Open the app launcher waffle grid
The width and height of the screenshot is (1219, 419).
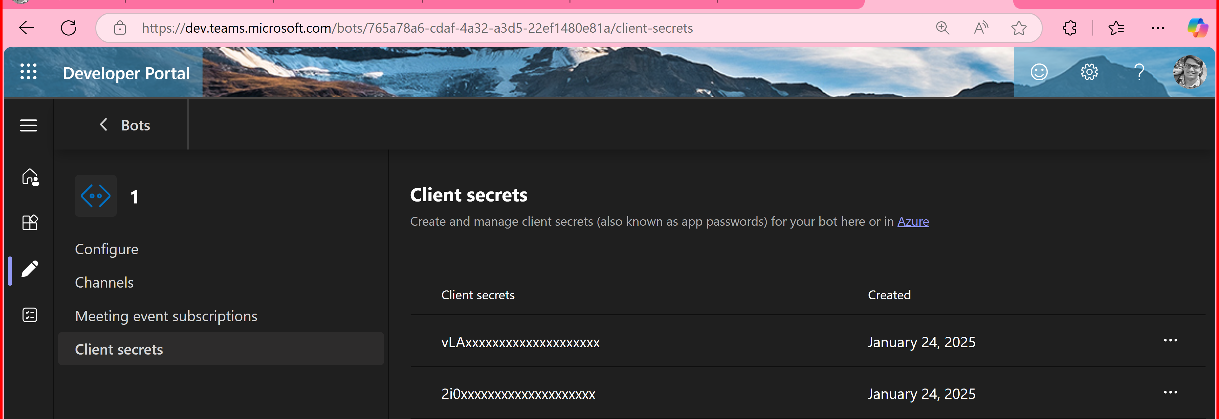click(28, 72)
